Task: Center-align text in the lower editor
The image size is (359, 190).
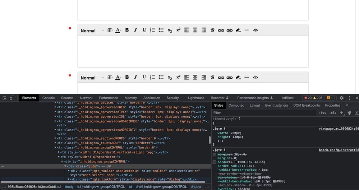Action: click(x=195, y=77)
